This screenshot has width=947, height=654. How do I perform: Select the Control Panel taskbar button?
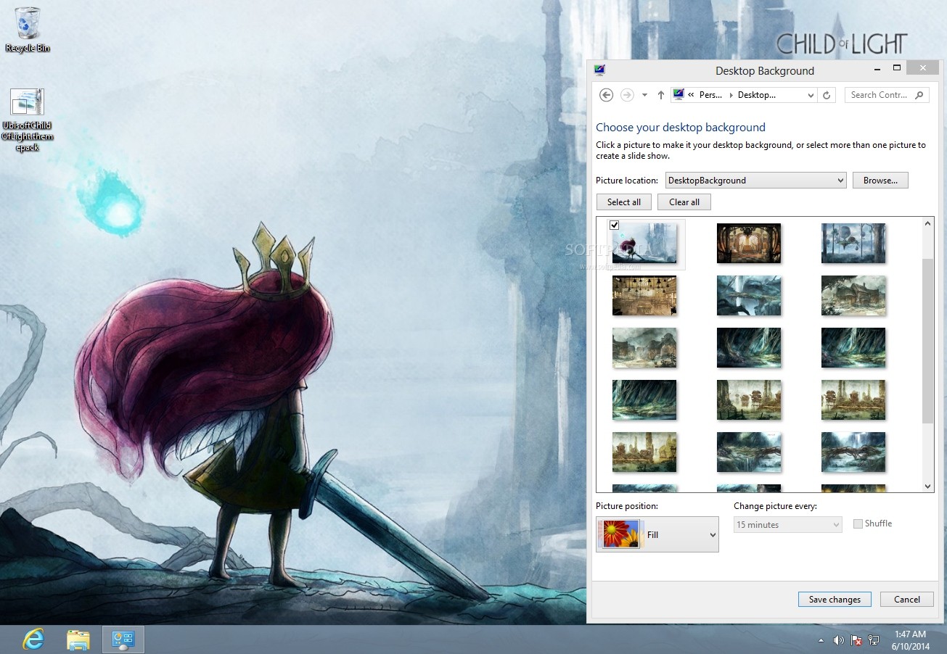tap(123, 639)
